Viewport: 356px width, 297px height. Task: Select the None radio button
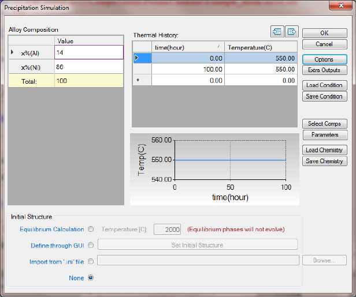click(91, 277)
